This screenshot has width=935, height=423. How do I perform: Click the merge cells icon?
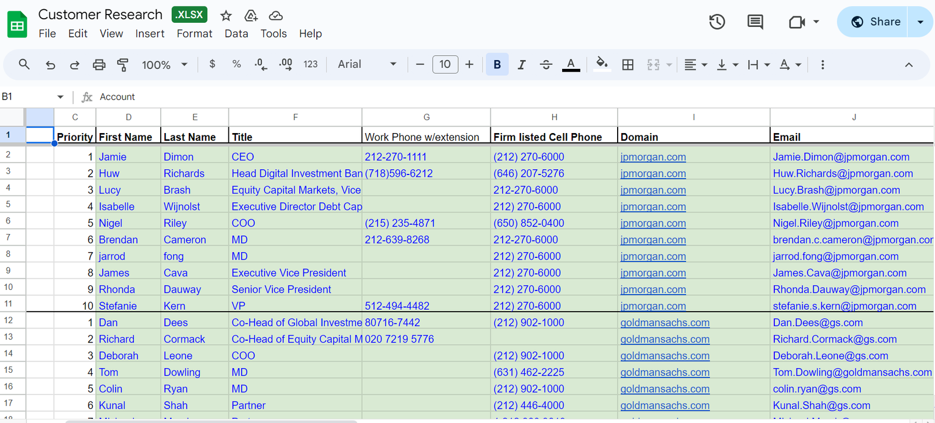[653, 64]
